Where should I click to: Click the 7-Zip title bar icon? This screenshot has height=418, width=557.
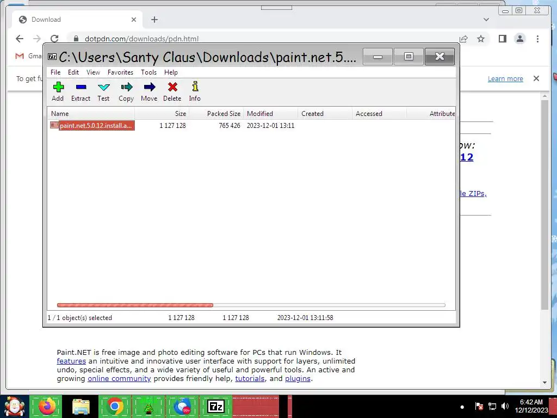click(52, 57)
